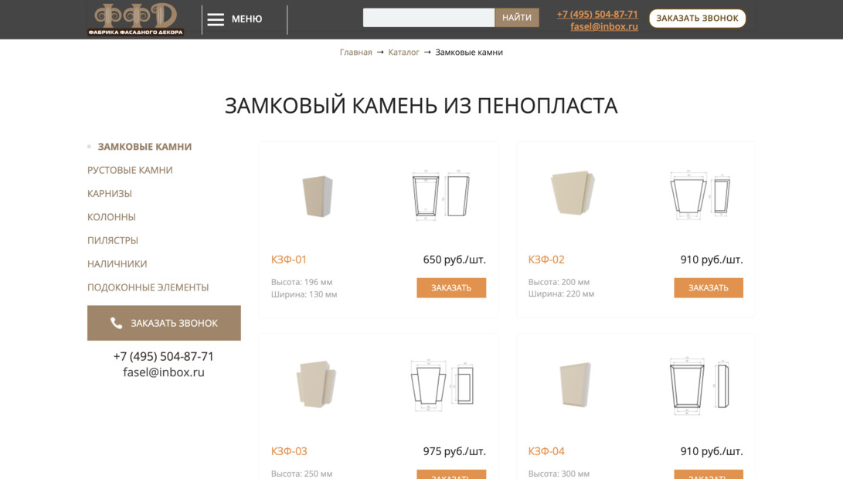Image resolution: width=843 pixels, height=479 pixels.
Task: Open the КЗФ-01 product link
Action: 289,260
